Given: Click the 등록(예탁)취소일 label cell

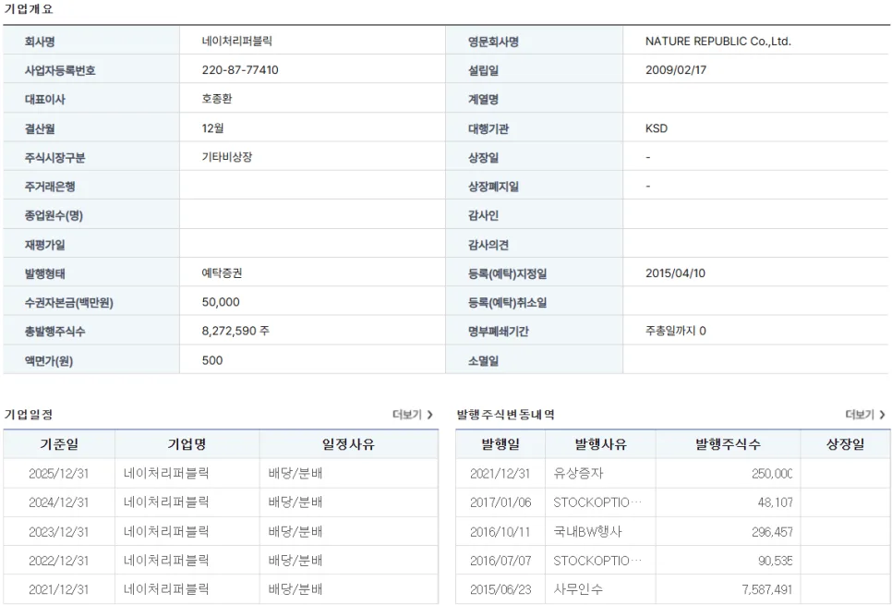Looking at the screenshot, I should pyautogui.click(x=535, y=302).
